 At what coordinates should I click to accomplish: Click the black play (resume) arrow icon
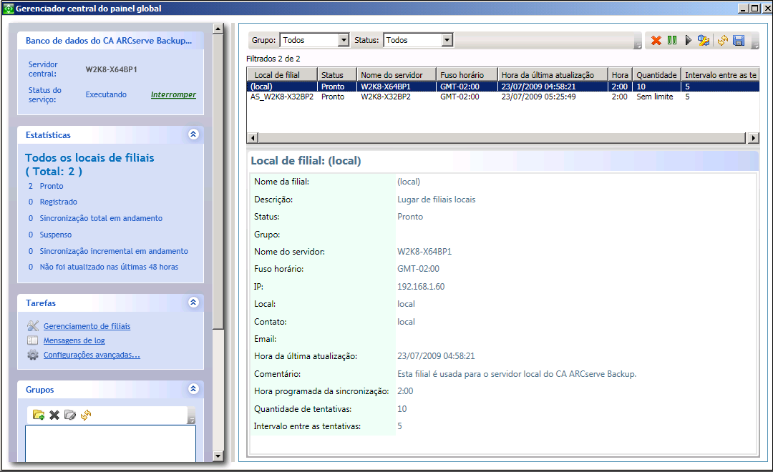pyautogui.click(x=688, y=41)
